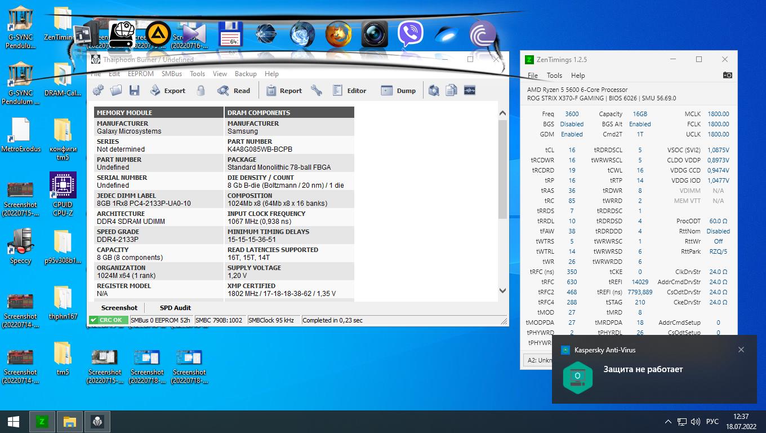Image resolution: width=766 pixels, height=433 pixels.
Task: Click the tREFI value 14029 in ZenTimings
Action: point(640,282)
